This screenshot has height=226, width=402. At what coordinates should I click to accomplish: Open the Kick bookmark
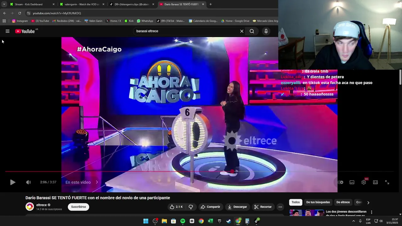tap(129, 21)
